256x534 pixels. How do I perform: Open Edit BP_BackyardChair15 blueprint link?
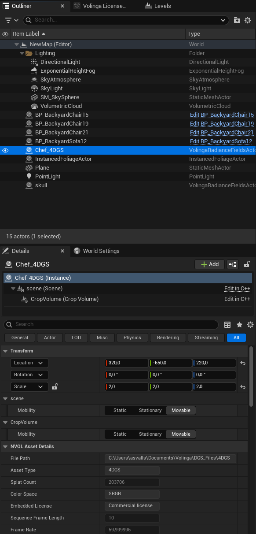tap(222, 115)
